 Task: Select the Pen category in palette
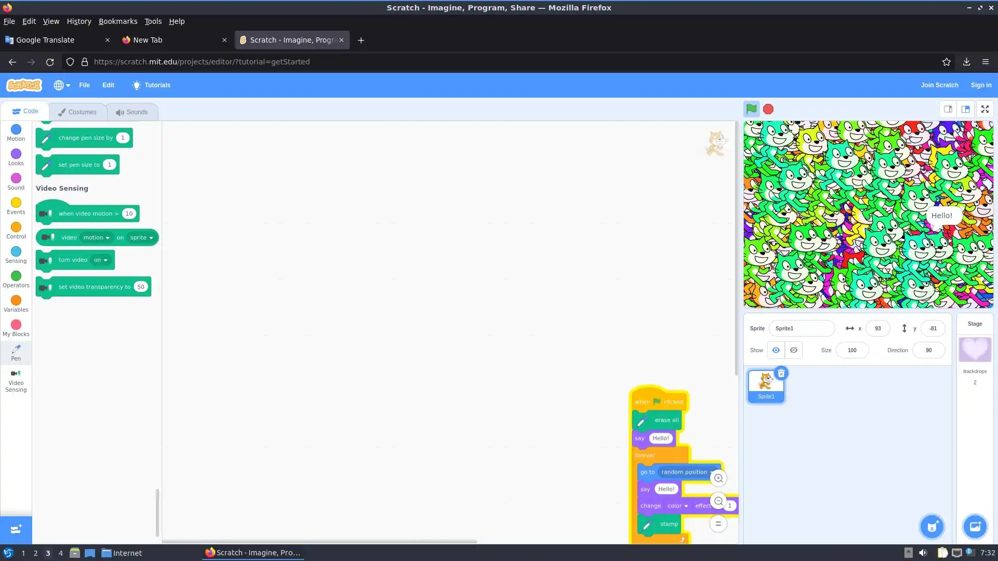pos(16,352)
